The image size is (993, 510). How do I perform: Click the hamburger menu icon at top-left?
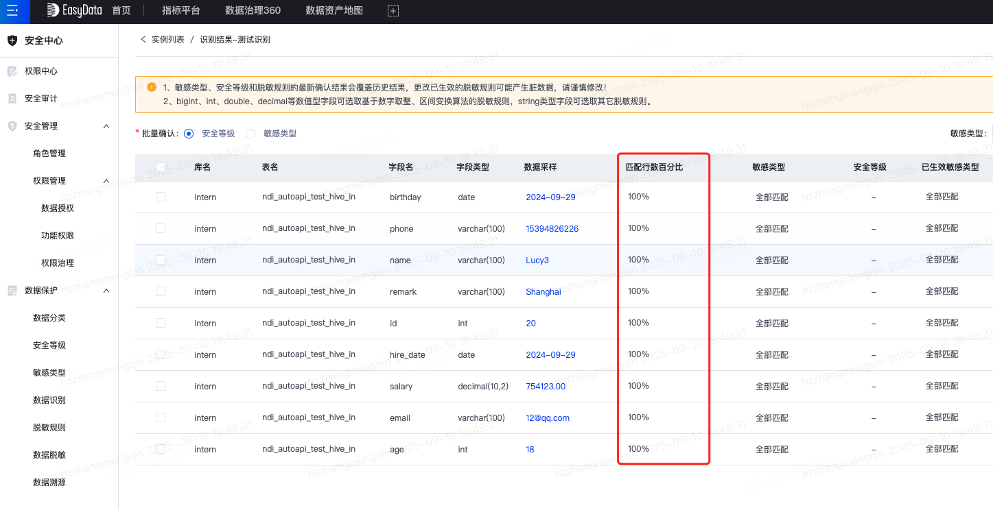coord(12,11)
